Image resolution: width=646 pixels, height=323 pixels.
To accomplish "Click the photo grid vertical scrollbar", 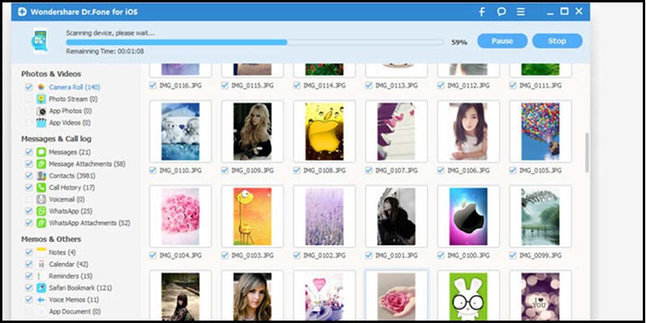I will pos(587,153).
